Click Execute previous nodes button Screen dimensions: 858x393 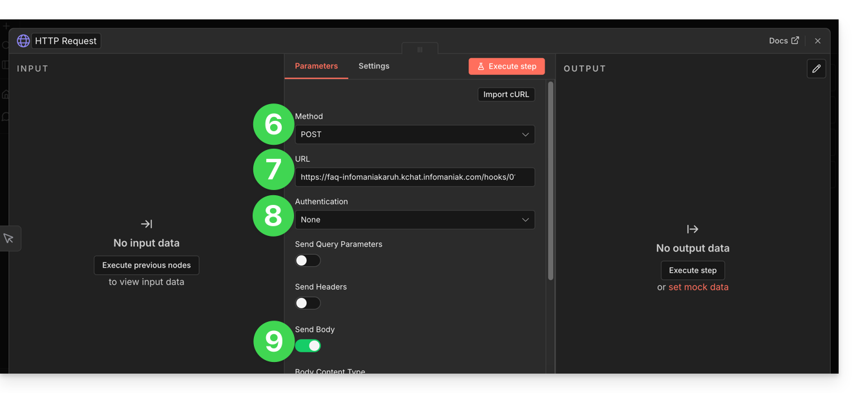click(146, 265)
